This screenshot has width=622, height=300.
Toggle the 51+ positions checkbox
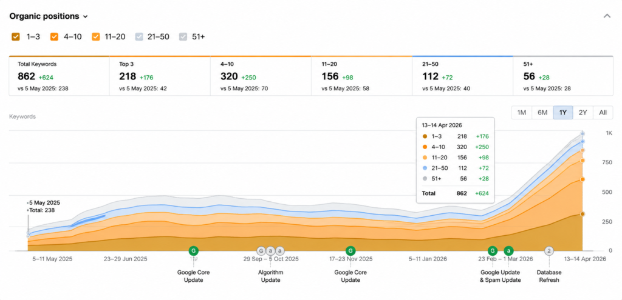pos(183,37)
